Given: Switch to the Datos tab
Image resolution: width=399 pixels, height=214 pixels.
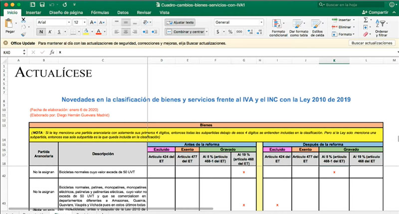Looking at the screenshot, I should 123,12.
